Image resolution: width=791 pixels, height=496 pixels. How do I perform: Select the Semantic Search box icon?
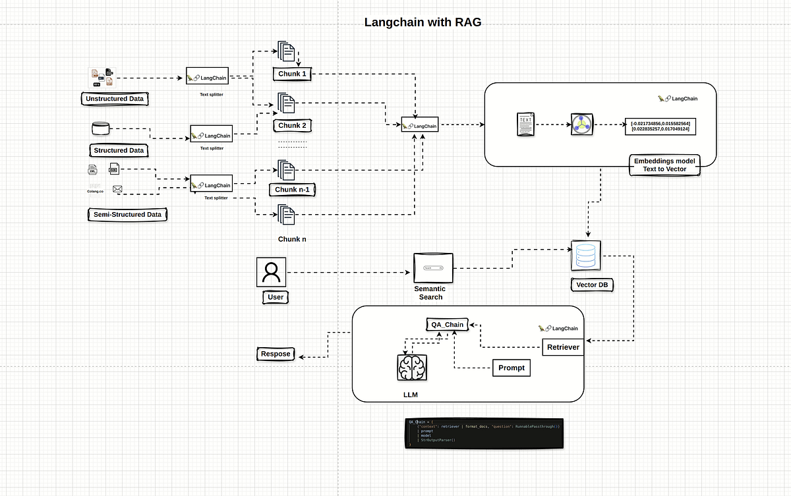[433, 268]
